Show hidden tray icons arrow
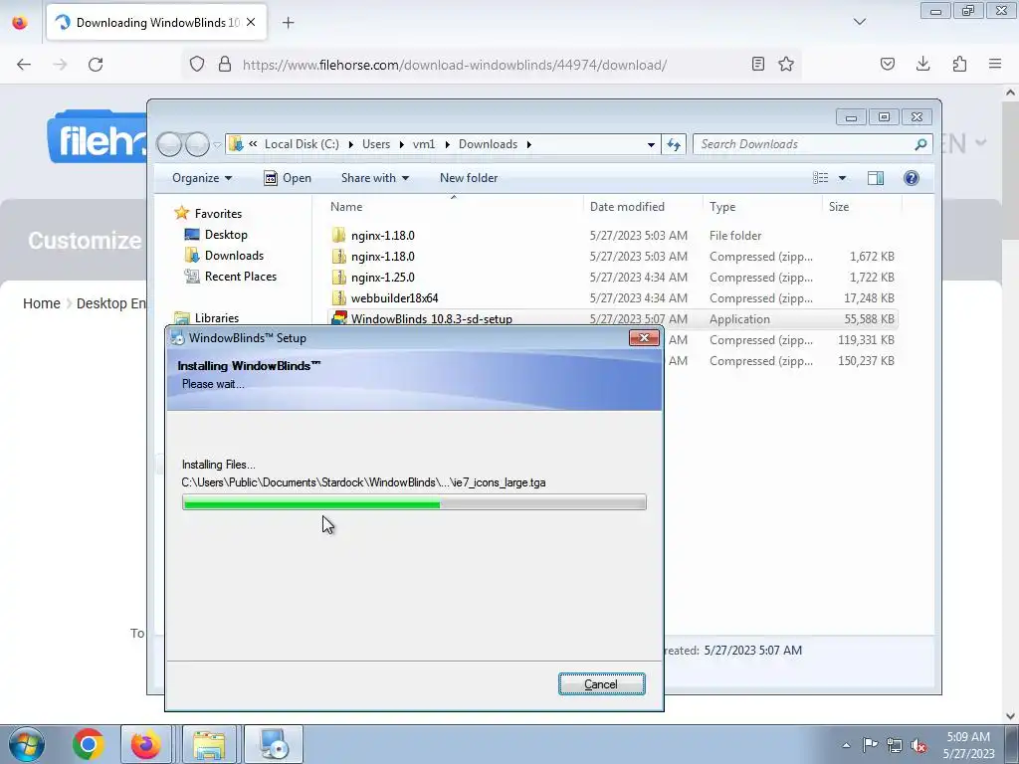Screen dimensions: 1019x764 (846, 745)
